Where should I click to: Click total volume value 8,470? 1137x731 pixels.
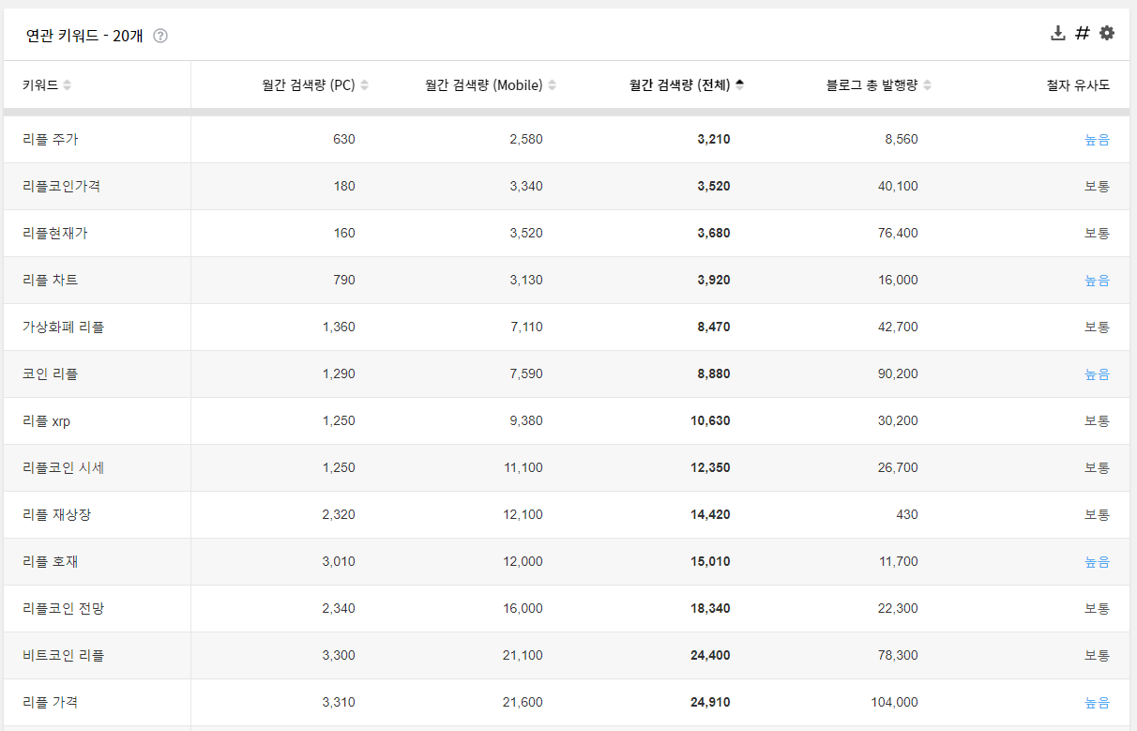714,327
